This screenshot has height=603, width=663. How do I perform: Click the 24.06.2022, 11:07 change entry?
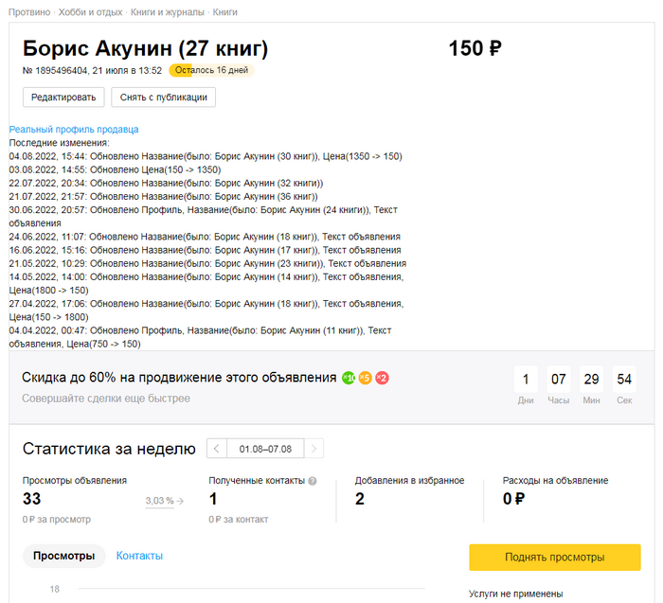coord(205,237)
